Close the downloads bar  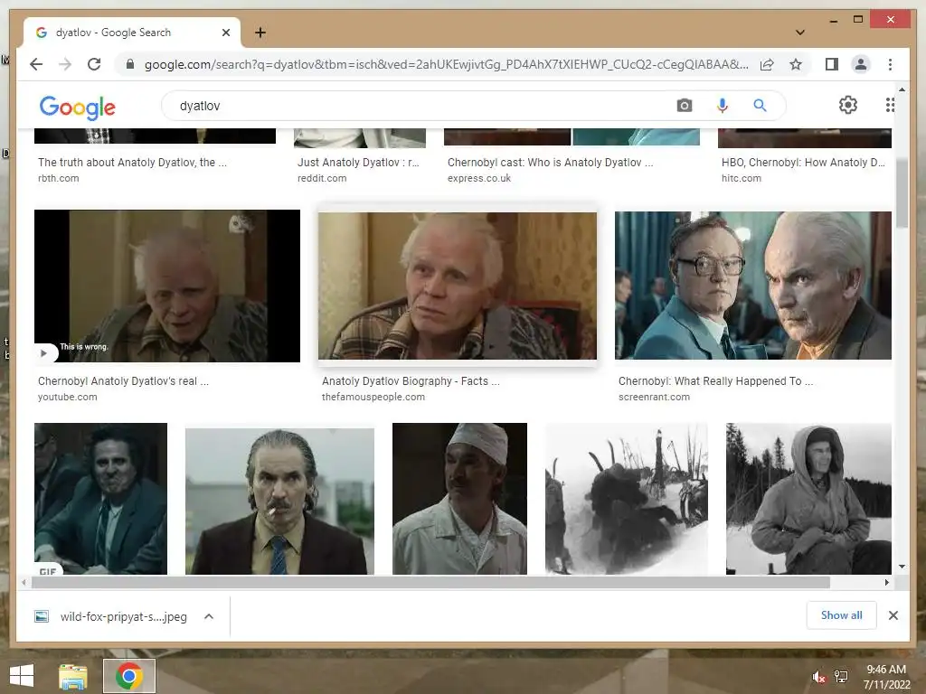point(893,615)
